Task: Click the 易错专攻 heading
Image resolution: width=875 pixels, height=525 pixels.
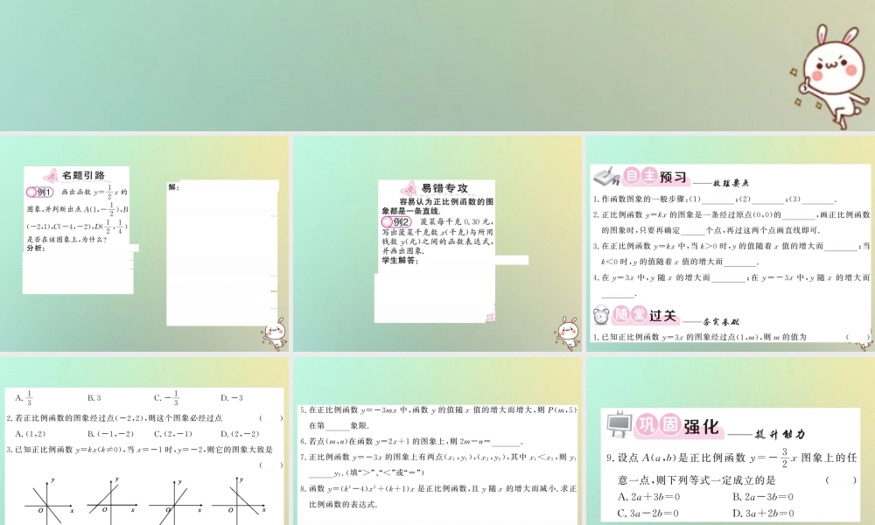Action: click(x=444, y=188)
